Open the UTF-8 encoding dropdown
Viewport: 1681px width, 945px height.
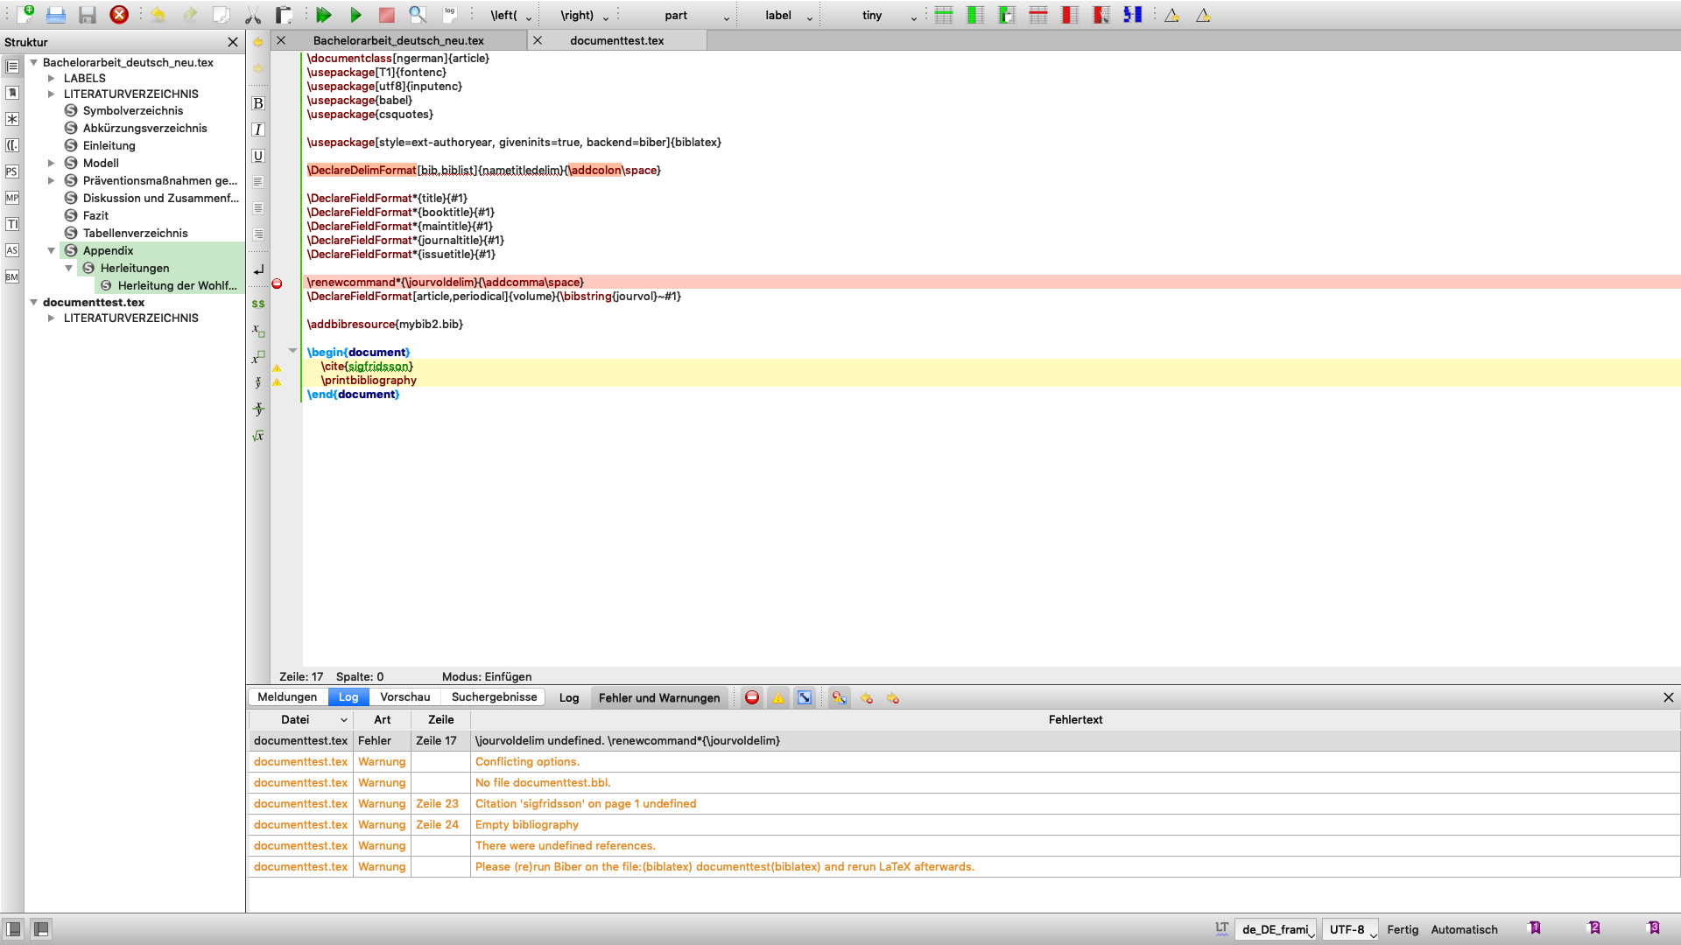[x=1352, y=929]
